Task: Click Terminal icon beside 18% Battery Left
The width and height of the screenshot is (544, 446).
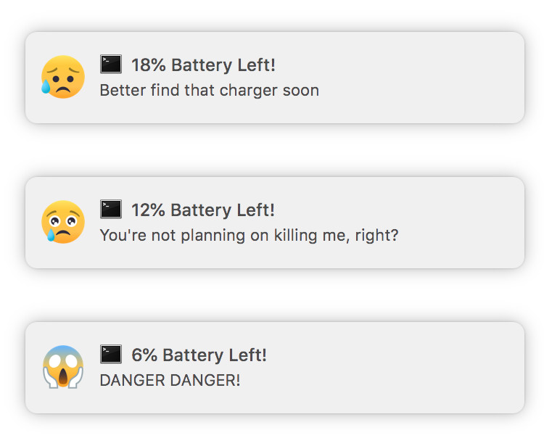Action: tap(111, 64)
